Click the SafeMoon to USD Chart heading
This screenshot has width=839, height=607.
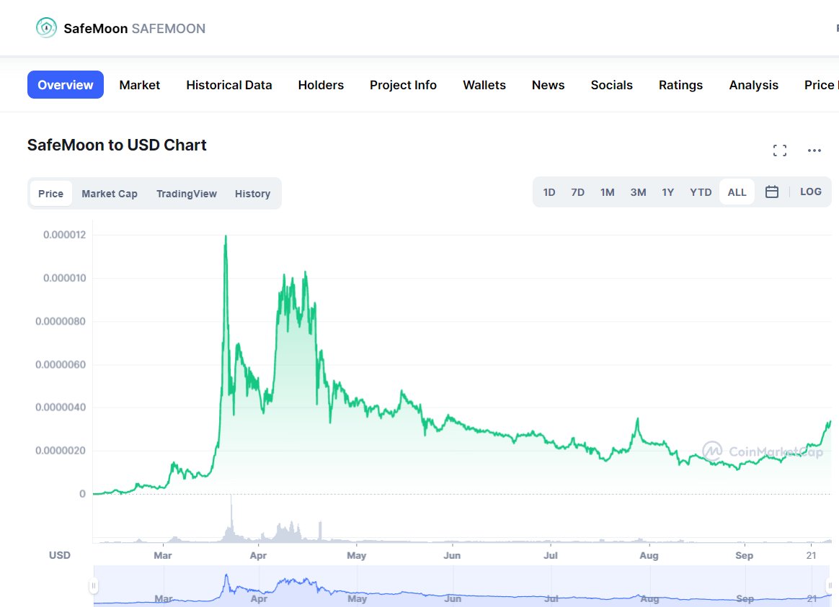[117, 145]
